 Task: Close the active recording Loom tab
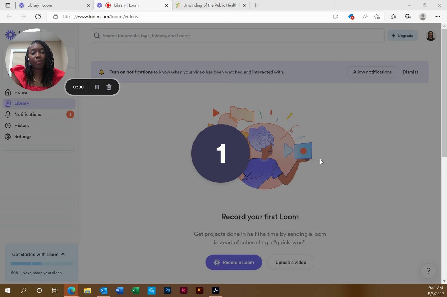point(167,5)
